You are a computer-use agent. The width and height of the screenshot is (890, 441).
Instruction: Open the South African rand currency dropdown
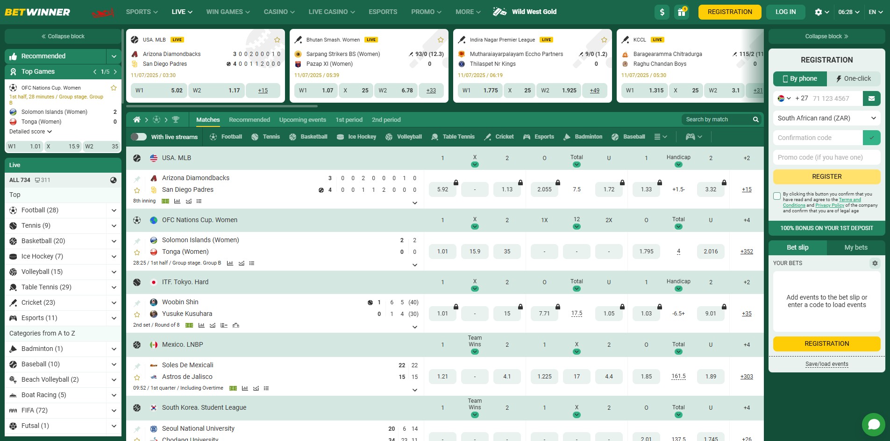click(826, 118)
